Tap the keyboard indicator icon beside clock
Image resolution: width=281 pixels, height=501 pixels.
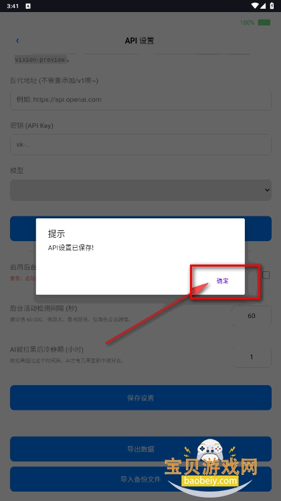tap(28, 6)
